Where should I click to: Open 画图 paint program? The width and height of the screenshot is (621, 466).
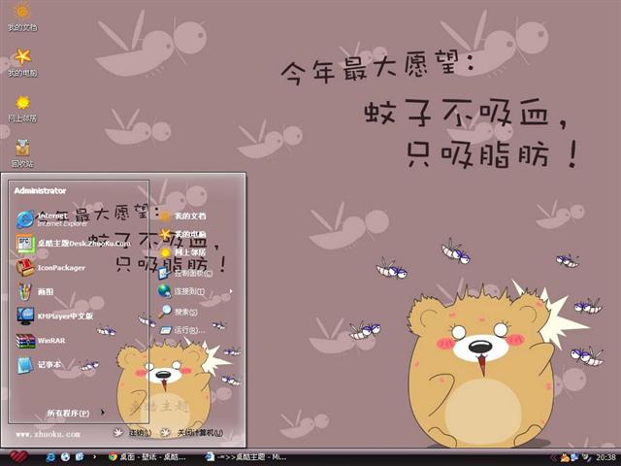35,291
